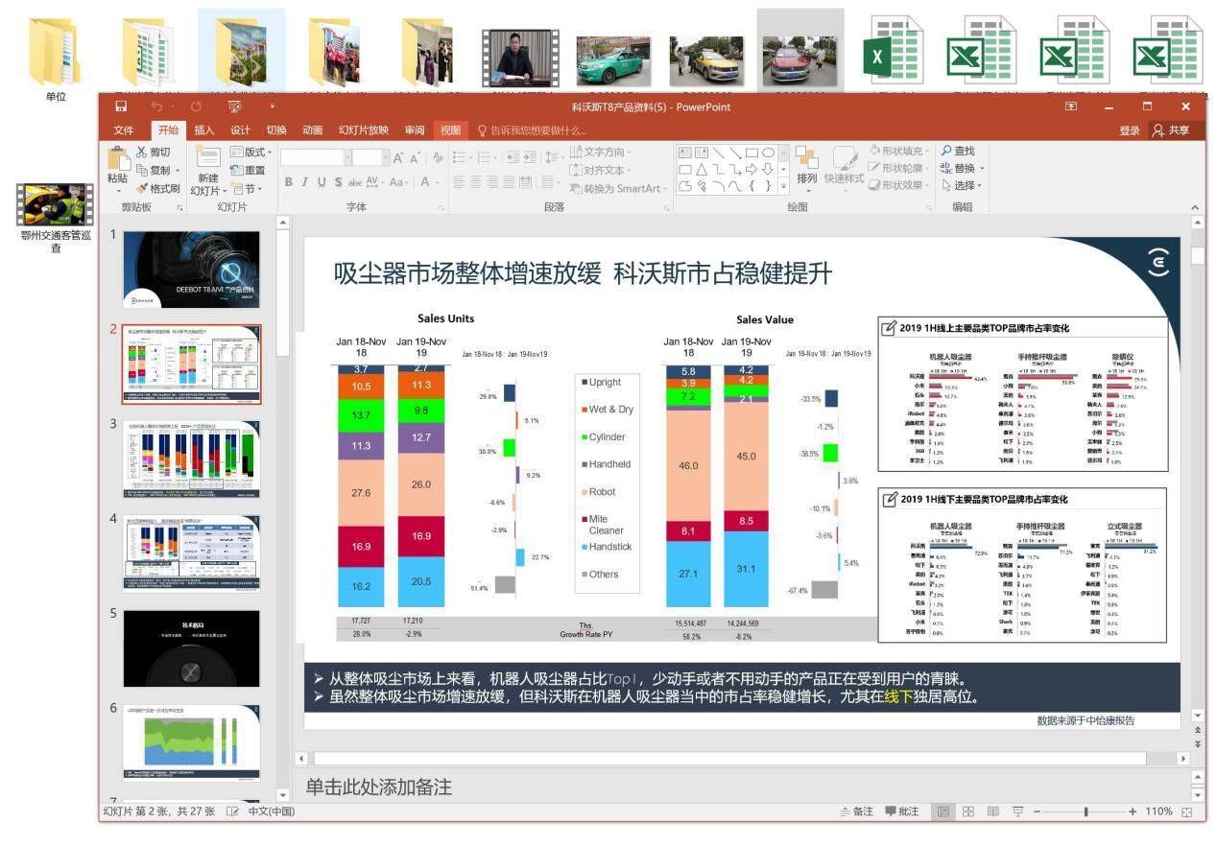Toggle Center paragraph alignment
Image resolution: width=1217 pixels, height=847 pixels.
pos(476,182)
